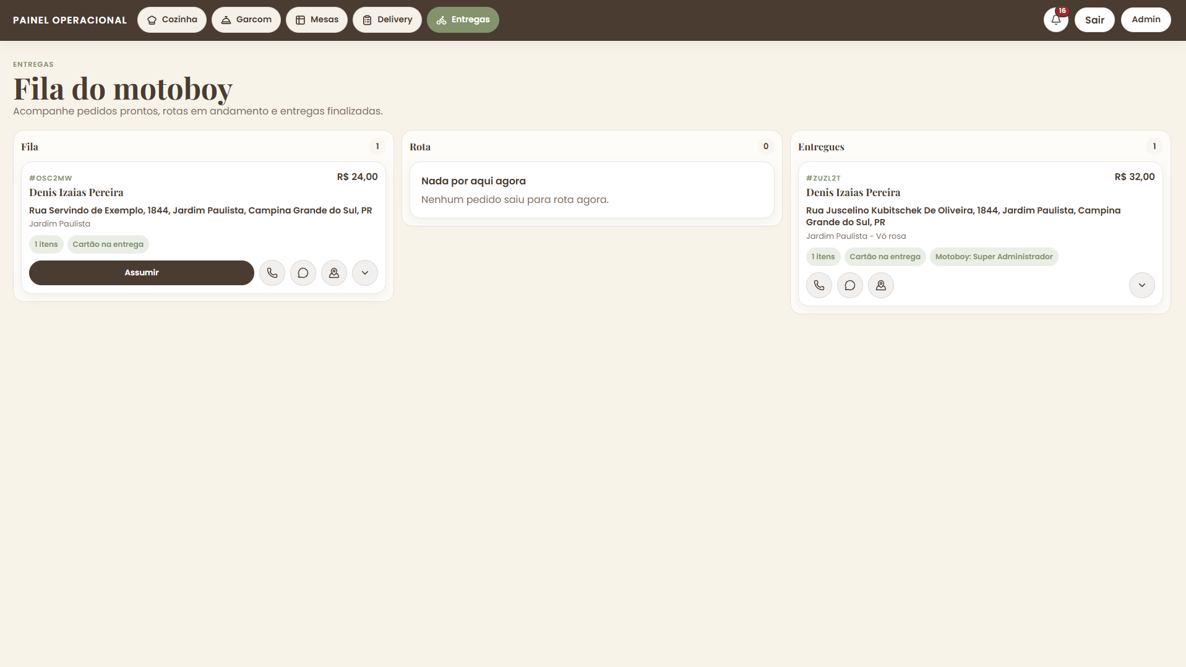This screenshot has width=1186, height=667.
Task: Open the Mesas tab
Action: 317,20
